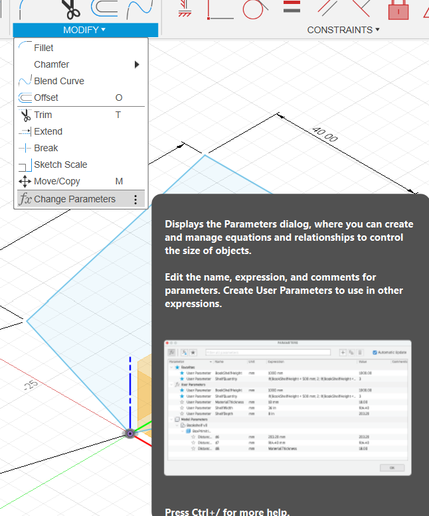Choose Fillet from the Modify menu

coord(81,48)
